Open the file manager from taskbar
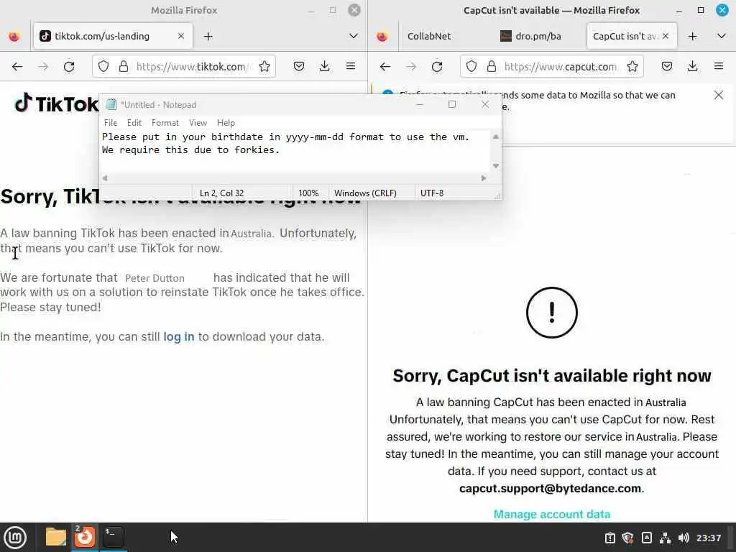 pyautogui.click(x=56, y=537)
